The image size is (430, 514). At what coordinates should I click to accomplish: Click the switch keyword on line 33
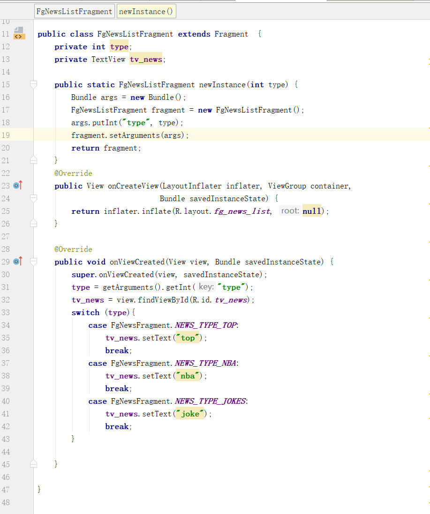click(85, 313)
